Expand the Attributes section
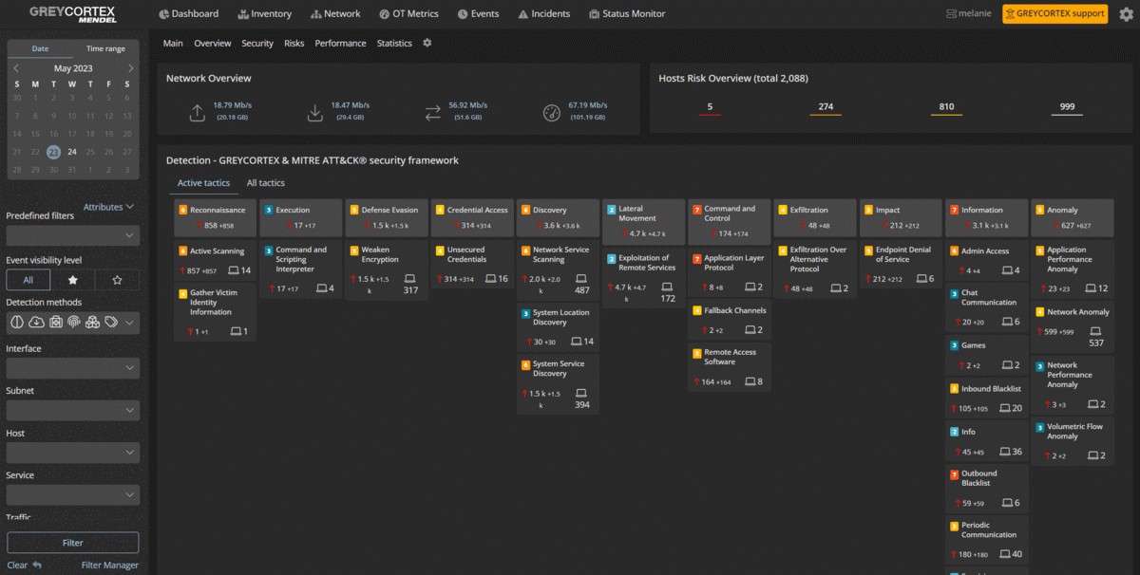1140x575 pixels. tap(108, 207)
